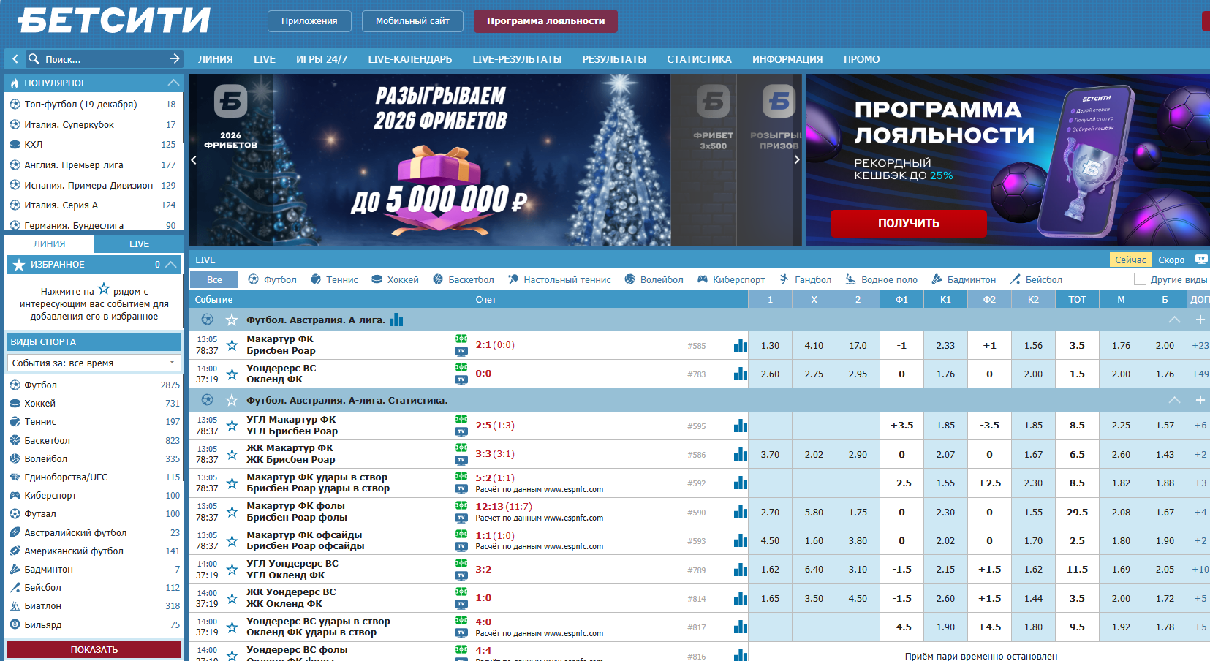Open the События за: все время dropdown
This screenshot has height=661, width=1210.
point(94,363)
